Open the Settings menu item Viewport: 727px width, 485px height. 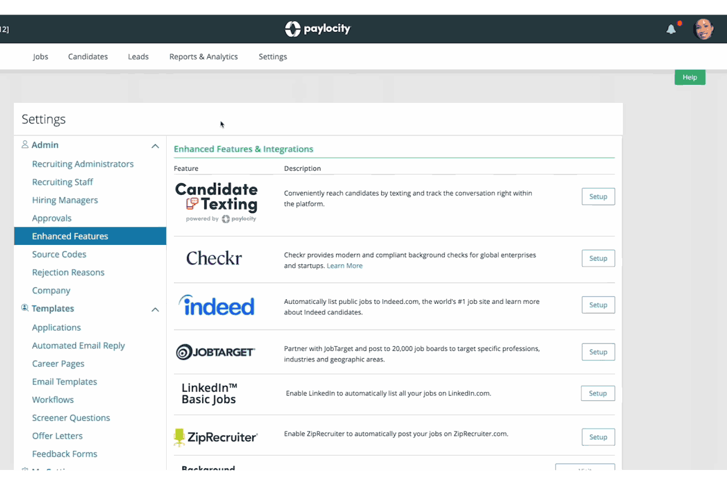coord(273,57)
